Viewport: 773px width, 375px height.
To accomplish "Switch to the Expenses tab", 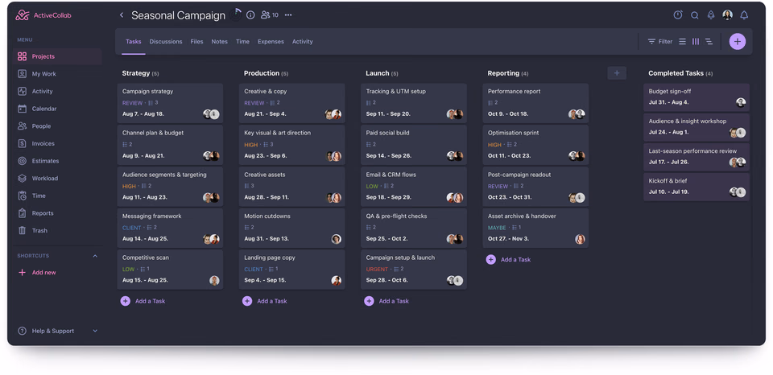I will (x=271, y=42).
